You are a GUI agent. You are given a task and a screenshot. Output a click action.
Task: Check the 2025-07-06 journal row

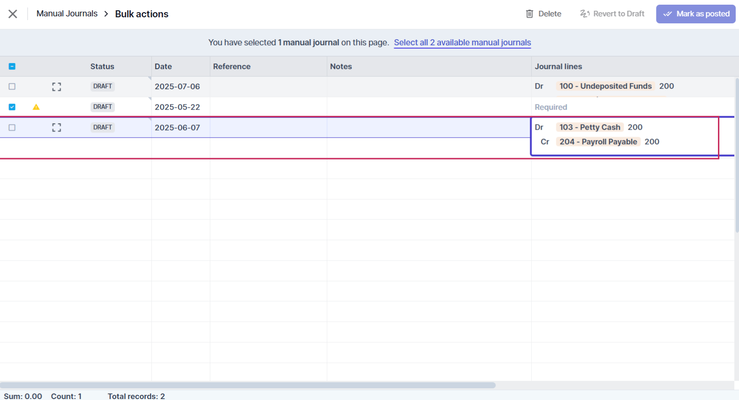[12, 86]
